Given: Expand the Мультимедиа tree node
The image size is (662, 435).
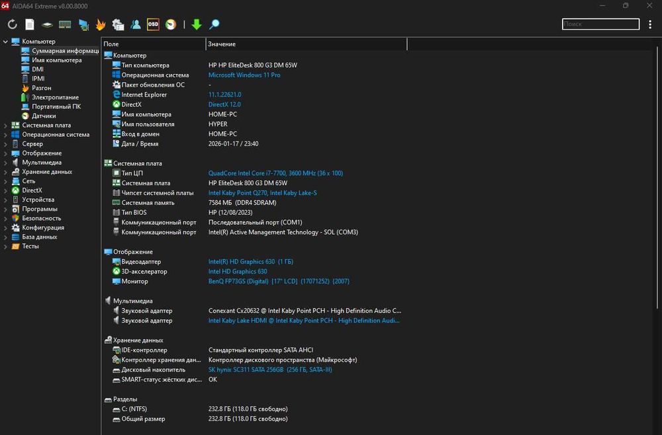Looking at the screenshot, I should (5, 162).
